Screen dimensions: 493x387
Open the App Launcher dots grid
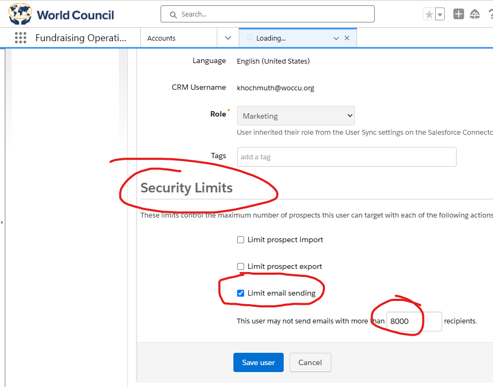[x=20, y=37]
